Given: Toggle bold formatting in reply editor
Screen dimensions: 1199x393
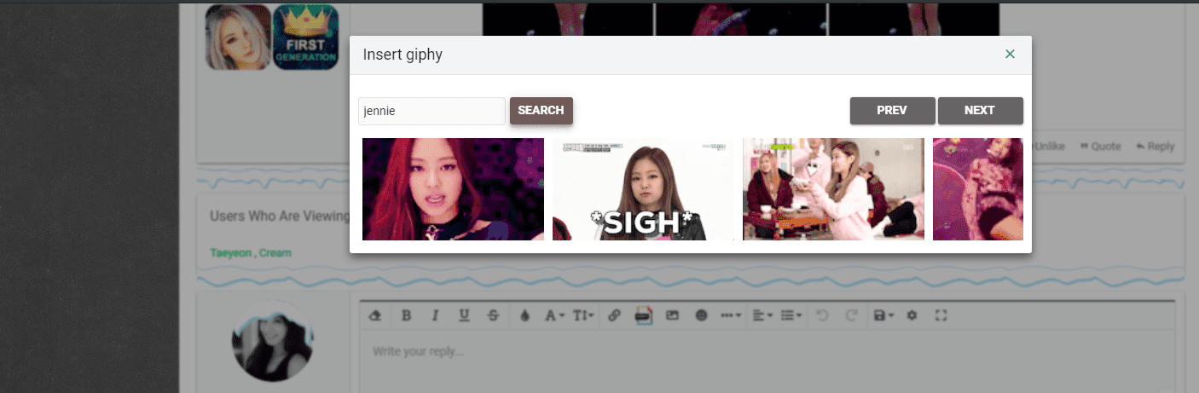Looking at the screenshot, I should pos(406,315).
